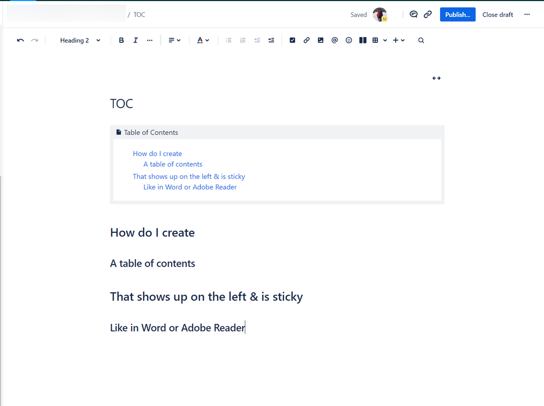Screen dimensions: 544x406
Task: Indent the current line
Action: [271, 40]
